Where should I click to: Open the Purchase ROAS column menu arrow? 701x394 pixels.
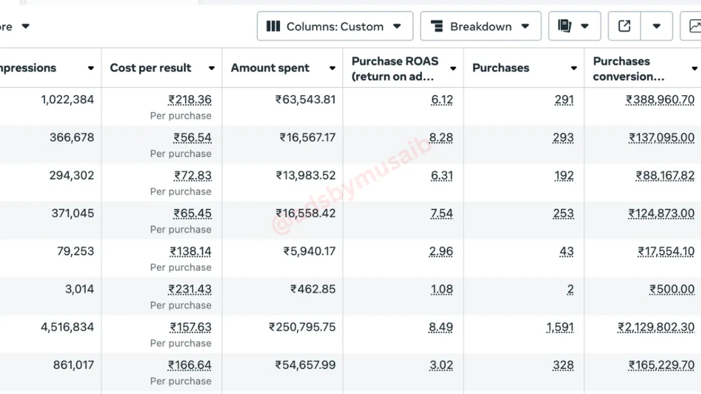pos(453,68)
